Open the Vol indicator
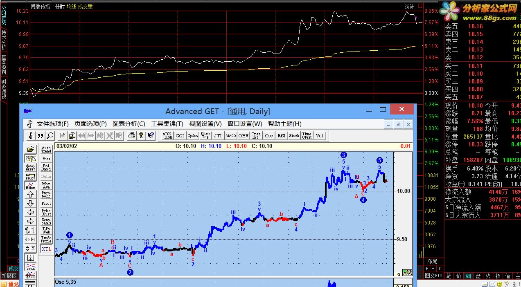 (x=320, y=136)
